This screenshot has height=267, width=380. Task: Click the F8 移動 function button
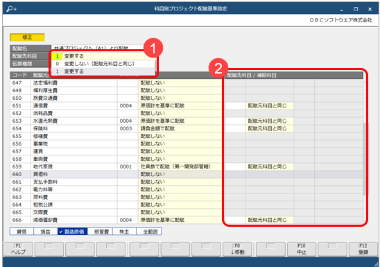[238, 249]
